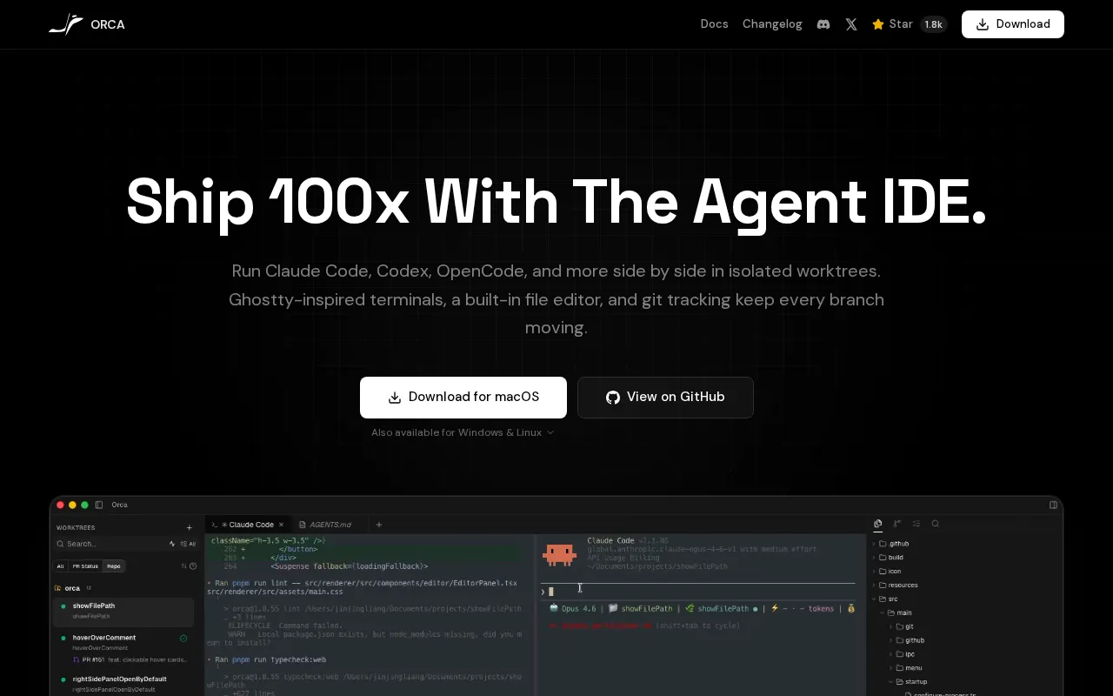Click the green check icon on hoverOverComment
This screenshot has height=696, width=1113.
click(x=183, y=638)
